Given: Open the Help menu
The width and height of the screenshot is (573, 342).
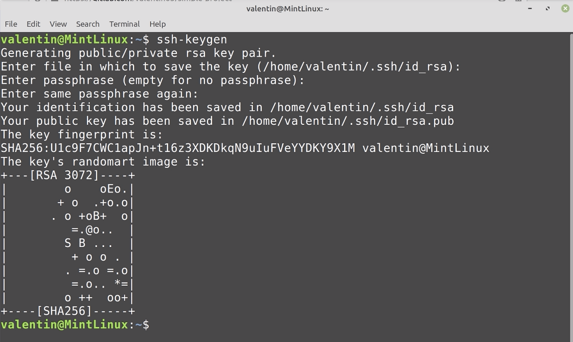Looking at the screenshot, I should (x=158, y=24).
